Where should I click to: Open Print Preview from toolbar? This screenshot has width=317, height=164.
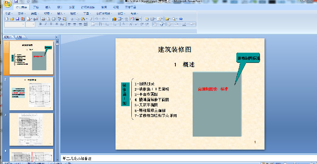(49, 19)
